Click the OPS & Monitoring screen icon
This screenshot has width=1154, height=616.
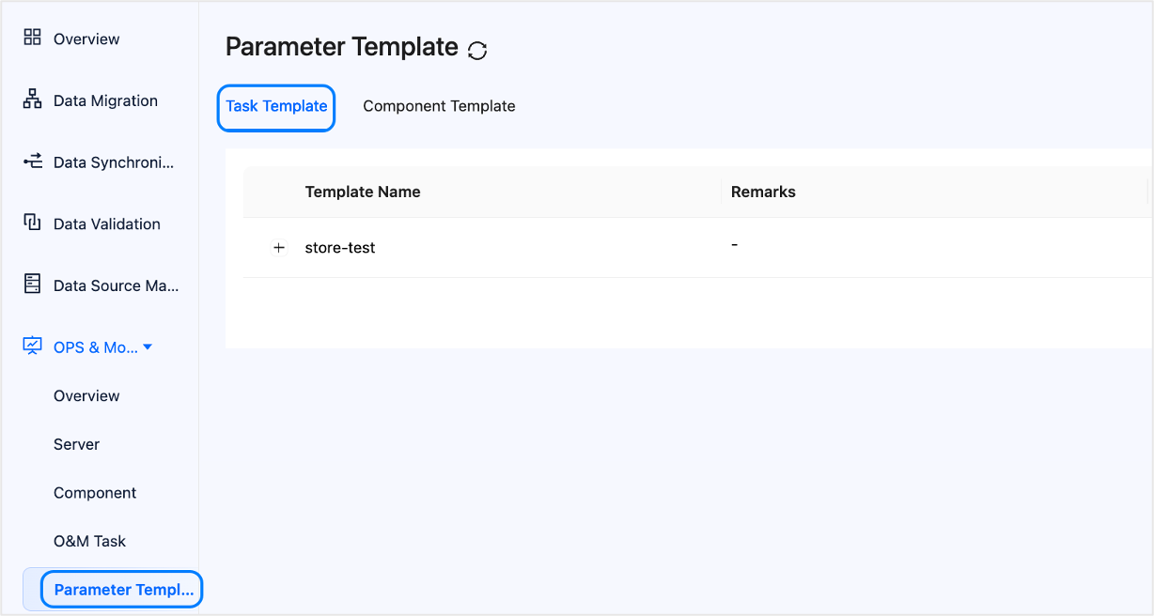point(33,346)
